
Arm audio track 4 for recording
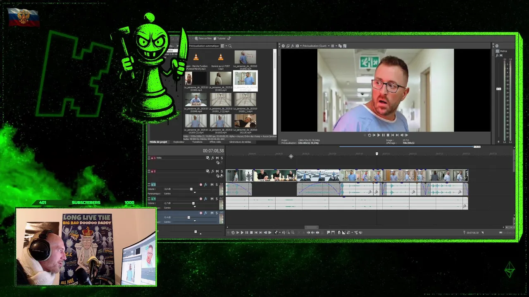click(x=201, y=199)
